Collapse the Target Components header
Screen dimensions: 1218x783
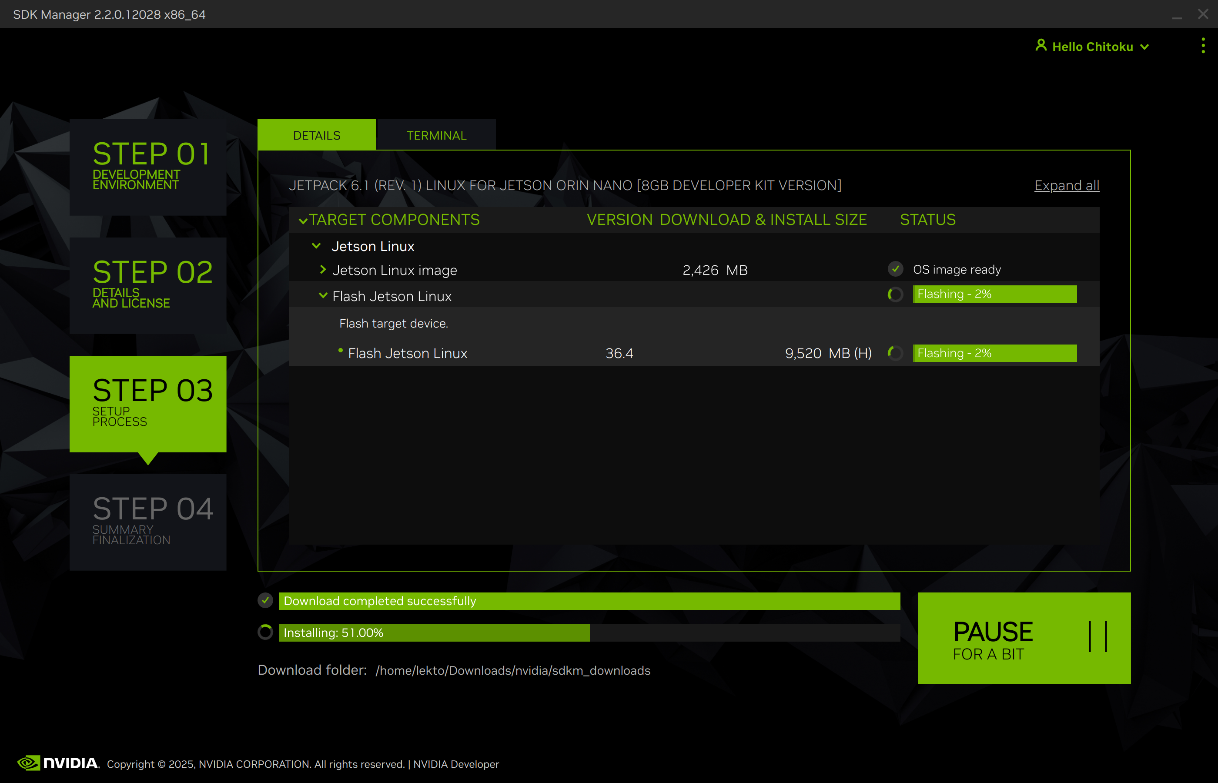click(304, 221)
